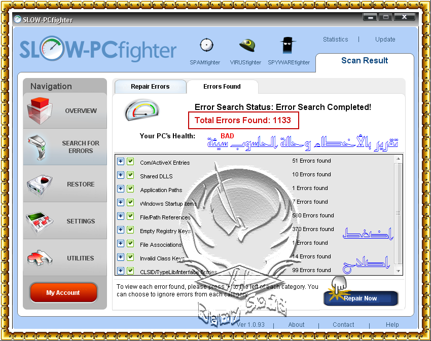Uncheck Empty Registry Keys checkbox
Viewport: 431px width, 341px height.
[x=130, y=230]
